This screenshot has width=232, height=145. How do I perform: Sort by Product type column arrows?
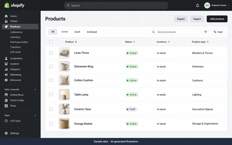(x=208, y=42)
